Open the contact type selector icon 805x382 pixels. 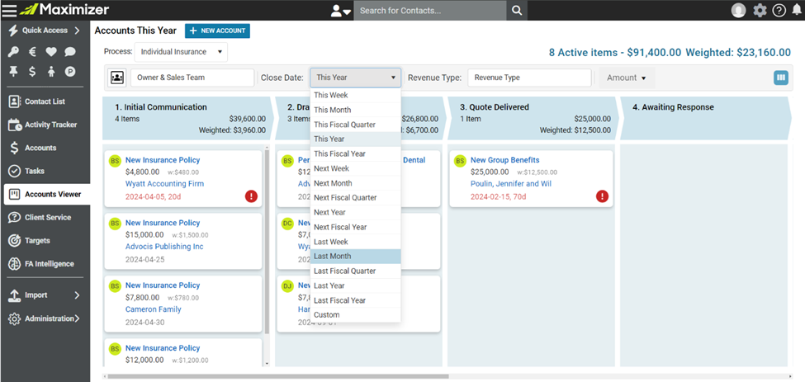pyautogui.click(x=340, y=10)
